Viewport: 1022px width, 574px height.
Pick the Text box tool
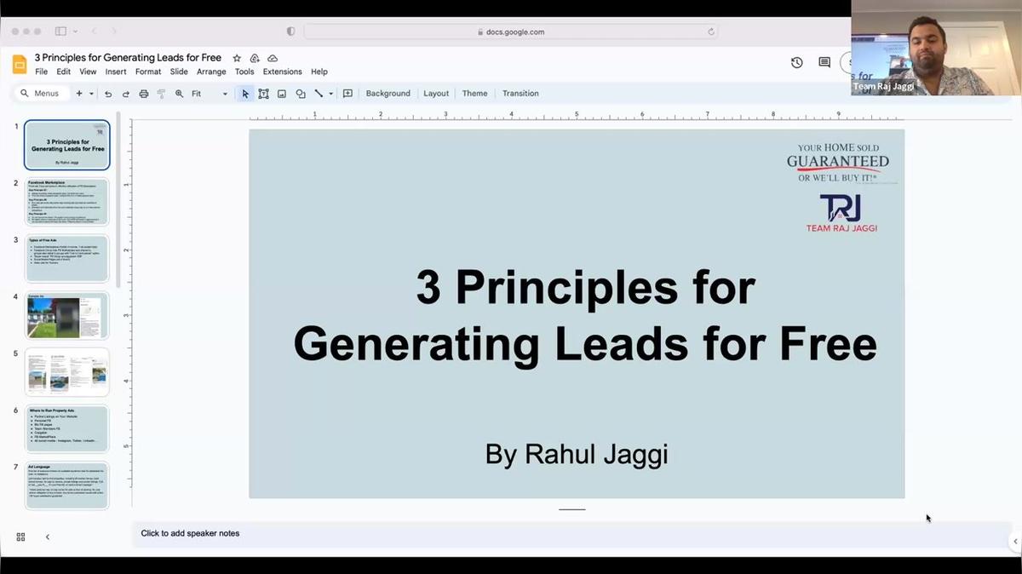[x=264, y=94]
